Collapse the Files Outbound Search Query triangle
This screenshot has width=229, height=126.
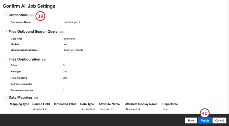click(x=6, y=31)
